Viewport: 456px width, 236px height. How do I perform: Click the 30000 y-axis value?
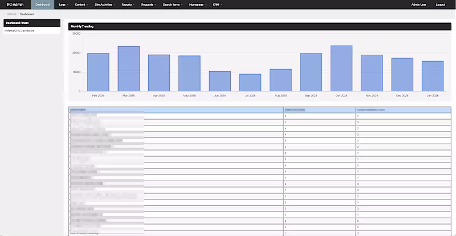[76, 34]
